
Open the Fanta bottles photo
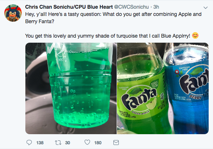tap(163, 88)
